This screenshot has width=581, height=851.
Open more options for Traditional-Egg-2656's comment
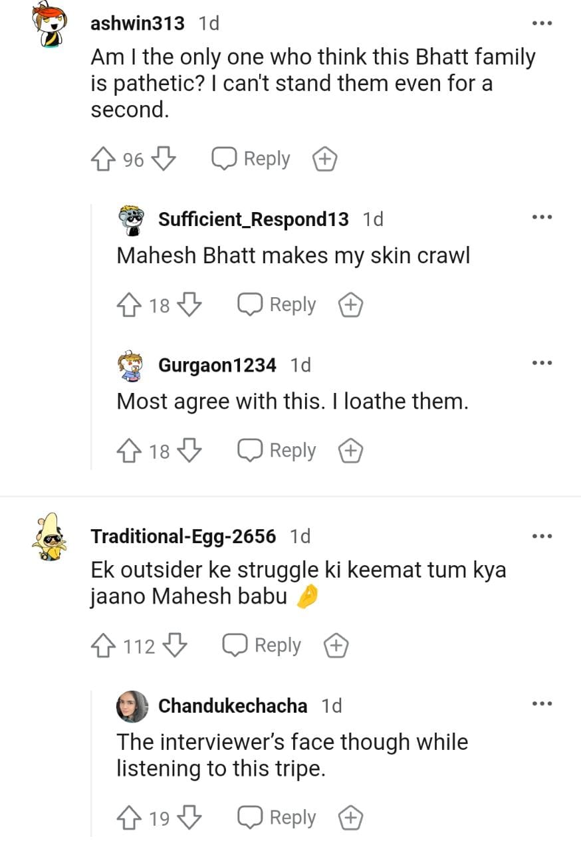(542, 536)
